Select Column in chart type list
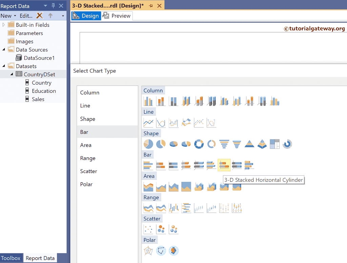This screenshot has height=263, width=347. click(107, 93)
